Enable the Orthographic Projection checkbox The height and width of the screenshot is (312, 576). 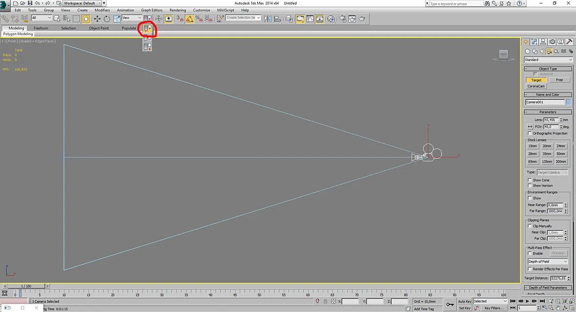(530, 133)
